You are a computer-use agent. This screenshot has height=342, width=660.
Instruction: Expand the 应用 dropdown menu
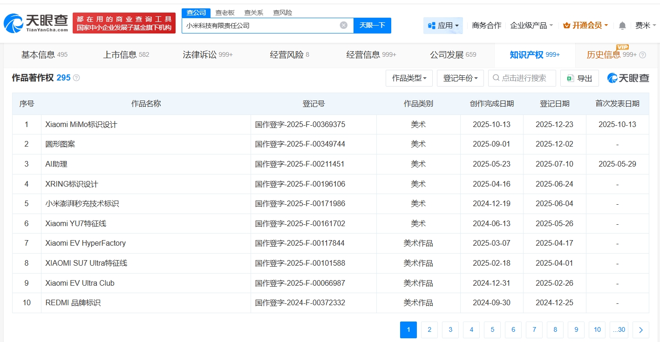[443, 26]
